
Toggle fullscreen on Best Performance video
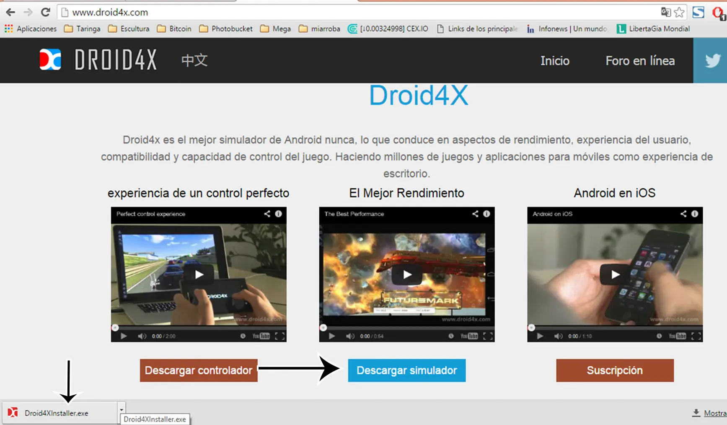click(488, 336)
